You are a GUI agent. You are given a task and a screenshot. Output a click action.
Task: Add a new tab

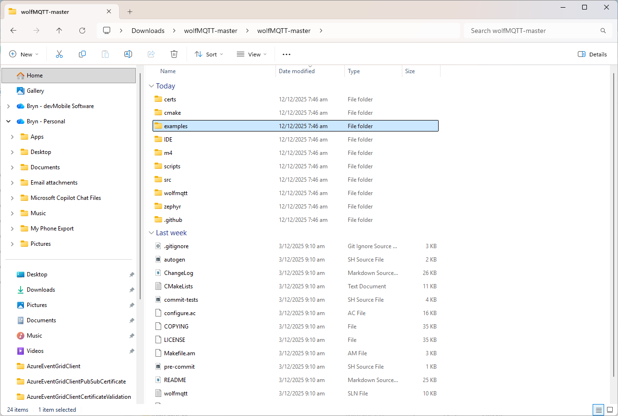pyautogui.click(x=130, y=12)
